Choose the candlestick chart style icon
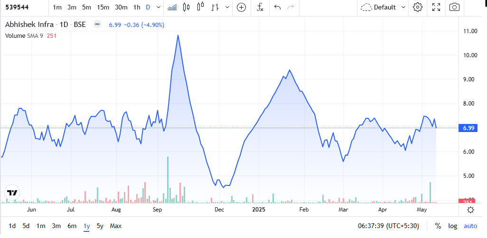The image size is (487, 238). coord(187,8)
